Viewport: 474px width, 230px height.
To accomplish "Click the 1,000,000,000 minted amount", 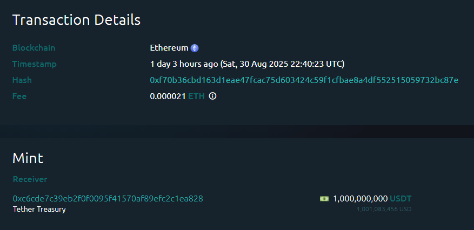I will tap(360, 199).
